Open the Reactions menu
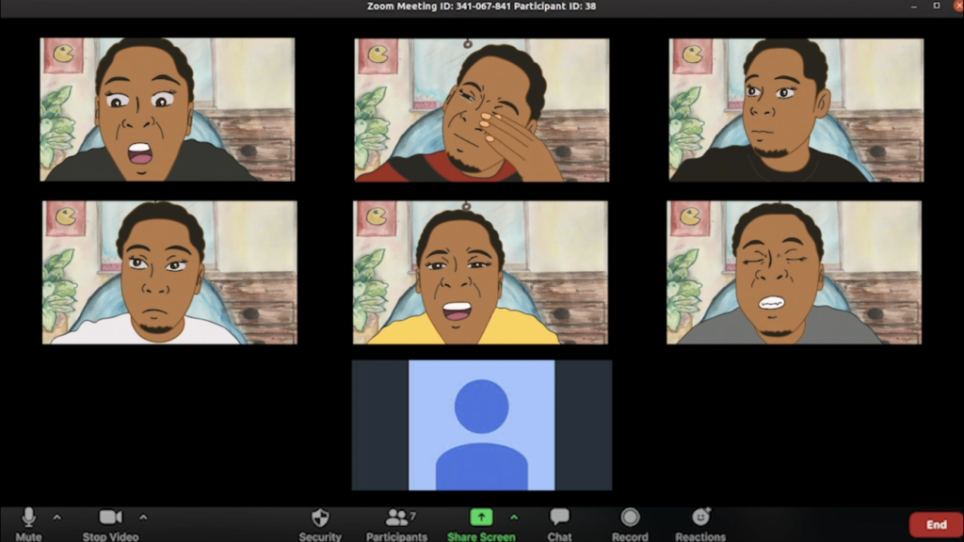The height and width of the screenshot is (542, 964). 700,524
